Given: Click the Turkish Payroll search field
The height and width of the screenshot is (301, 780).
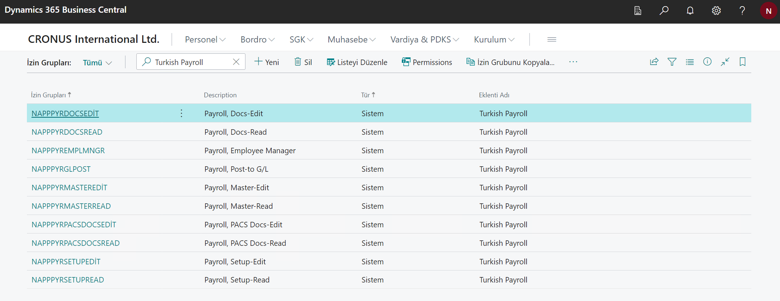Looking at the screenshot, I should 191,62.
